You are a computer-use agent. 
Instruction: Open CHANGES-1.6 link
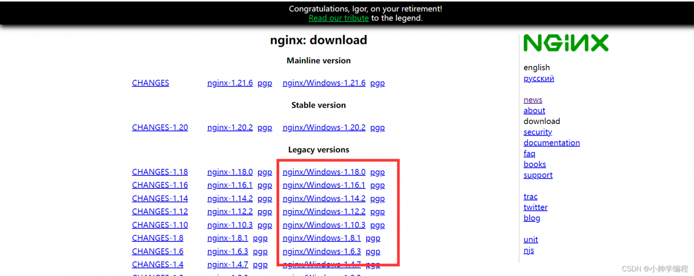(158, 252)
